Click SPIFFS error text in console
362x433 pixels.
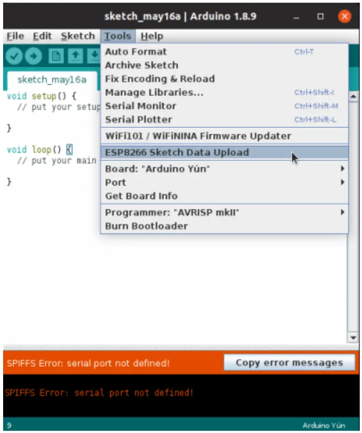click(x=99, y=392)
